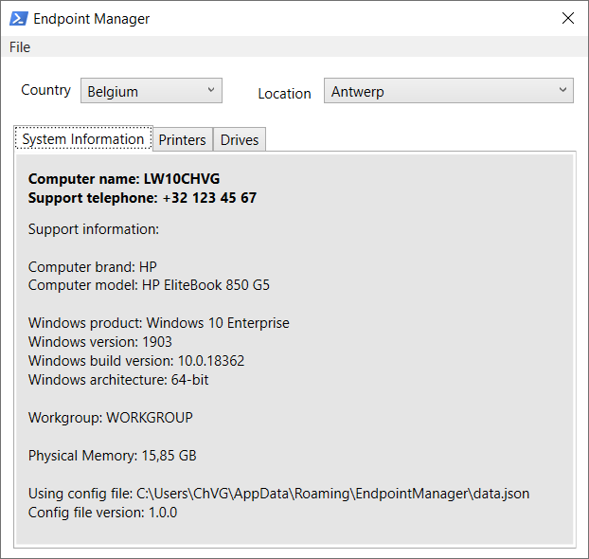
Task: Click Windows build version: 10.0.18362
Action: click(136, 361)
